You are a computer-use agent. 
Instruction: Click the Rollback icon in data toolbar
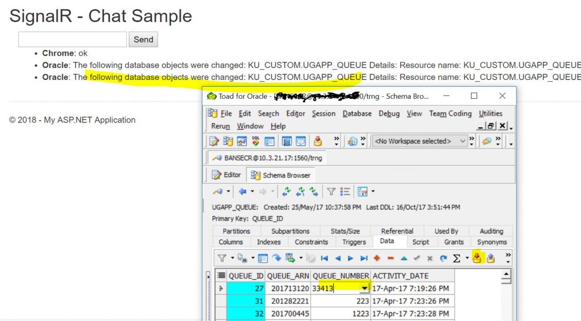coord(491,258)
